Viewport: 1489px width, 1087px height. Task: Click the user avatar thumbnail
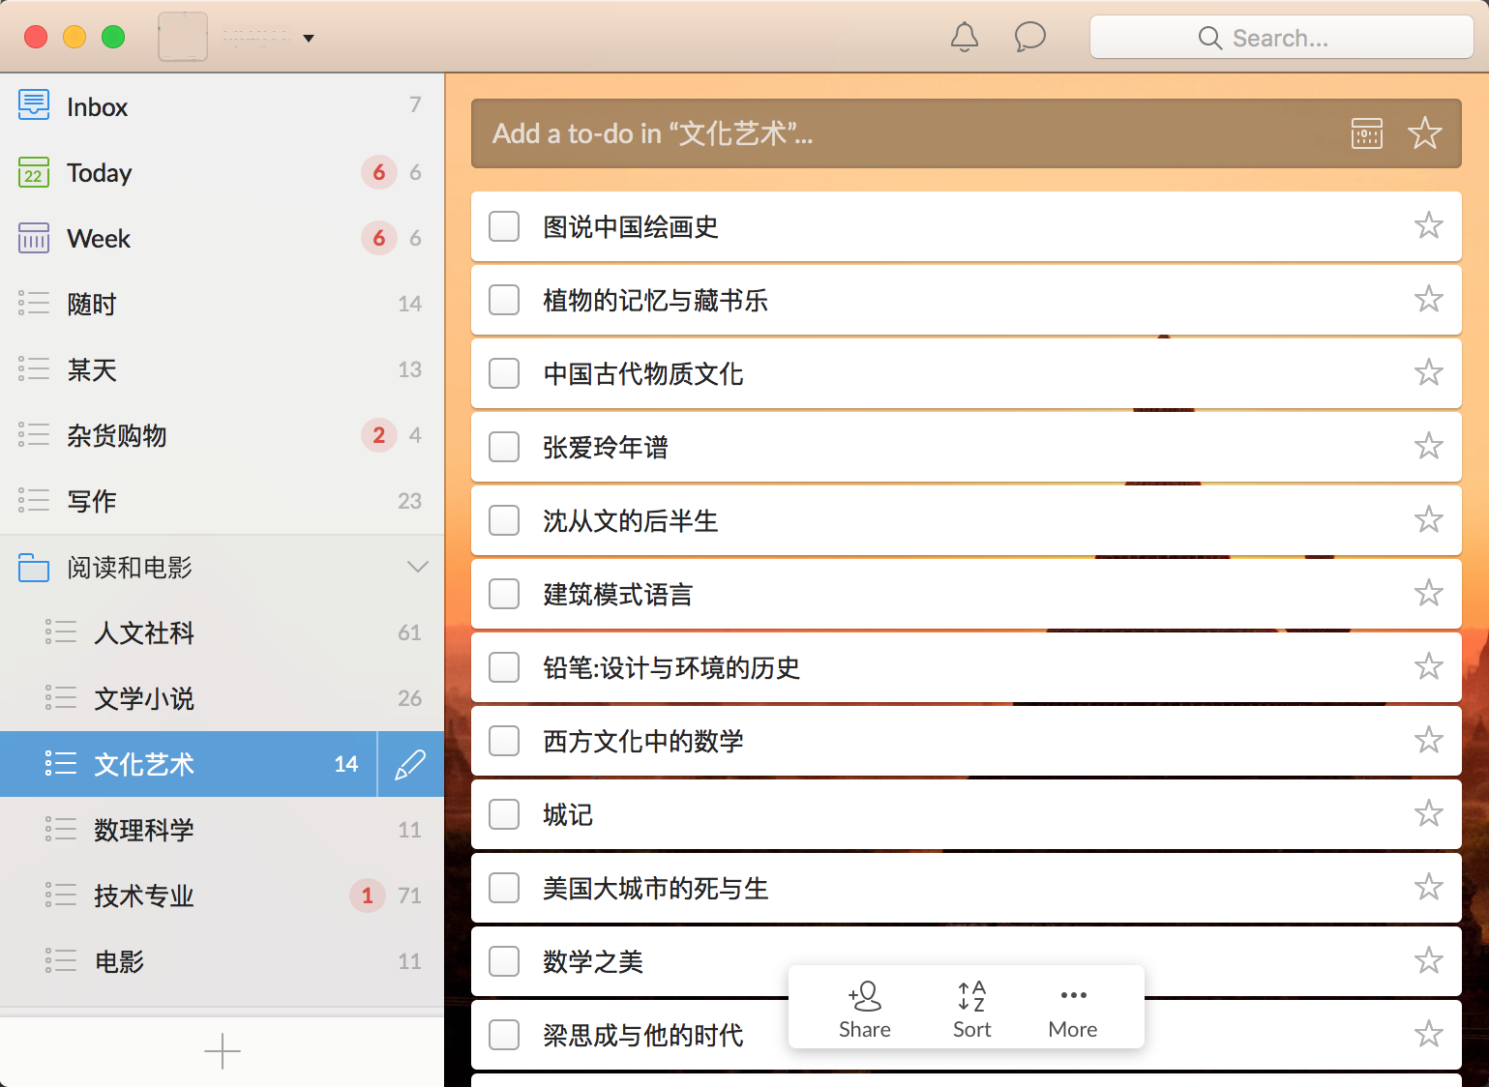pos(183,37)
